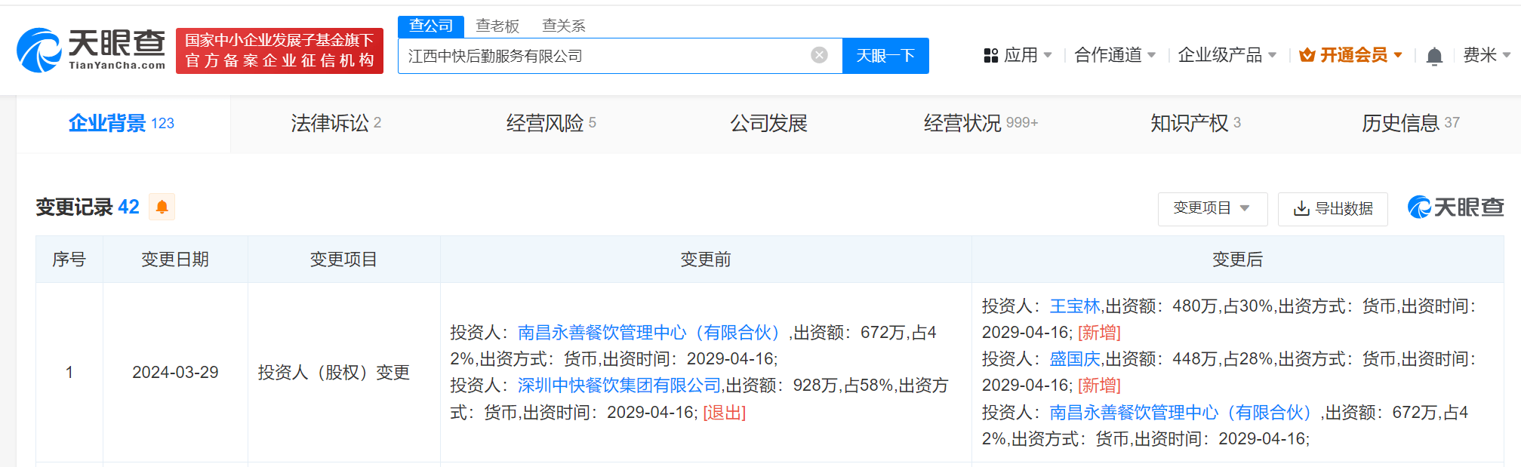Select the 查老板 search tab
The image size is (1521, 467).
(497, 26)
